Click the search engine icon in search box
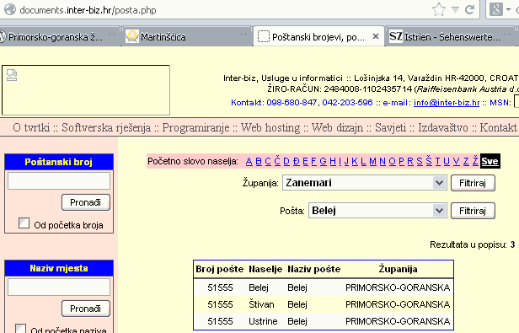 (495, 9)
